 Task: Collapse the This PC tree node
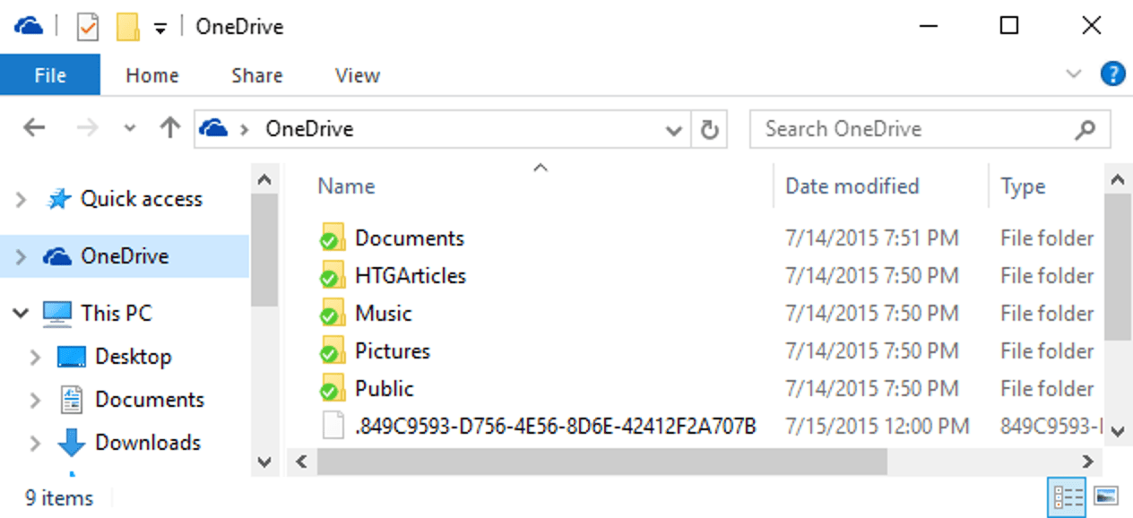(21, 314)
